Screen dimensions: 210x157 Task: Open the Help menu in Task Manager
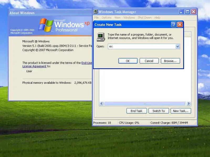point(157,18)
